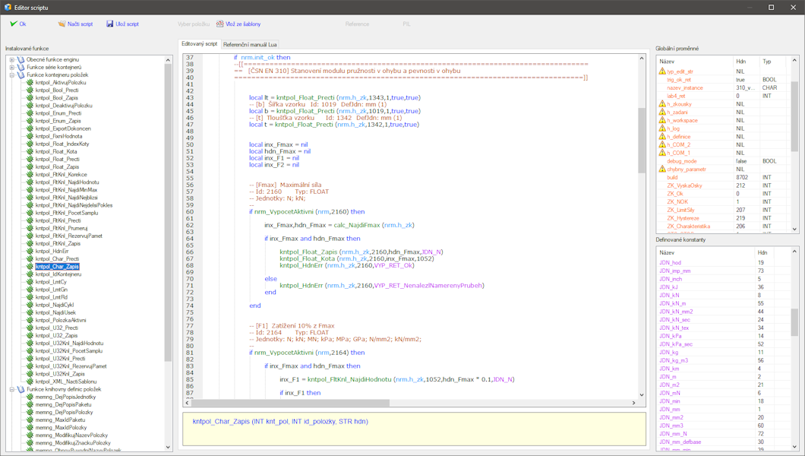Click the green icon beside kntpol_Bool_Zapis
Image resolution: width=805 pixels, height=456 pixels.
[x=30, y=98]
